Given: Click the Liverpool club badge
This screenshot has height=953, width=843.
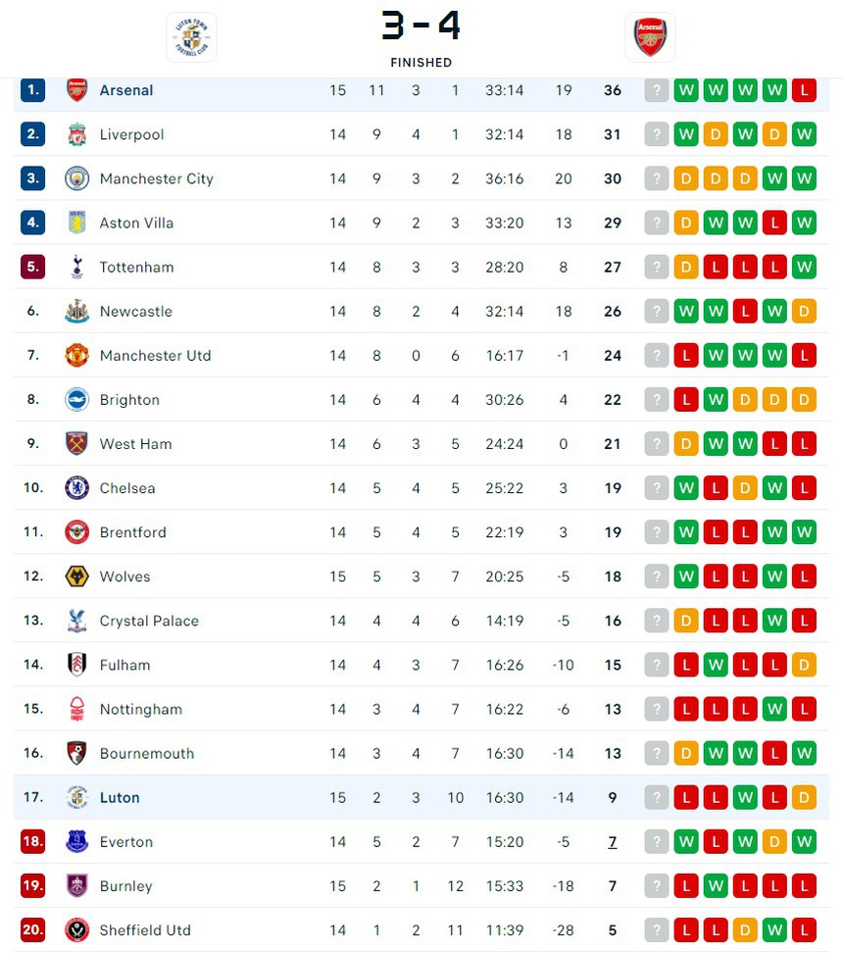Looking at the screenshot, I should pos(77,134).
